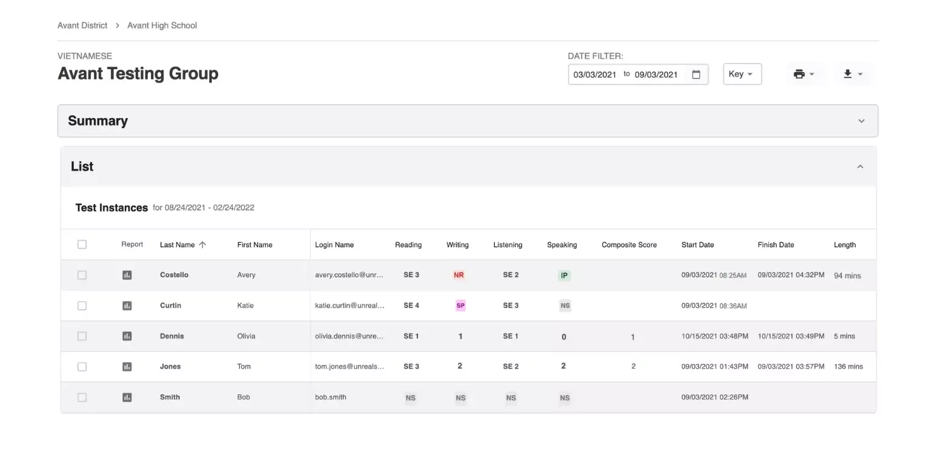Image resolution: width=942 pixels, height=456 pixels.
Task: Toggle the select-all checkbox in header
Action: coord(82,245)
